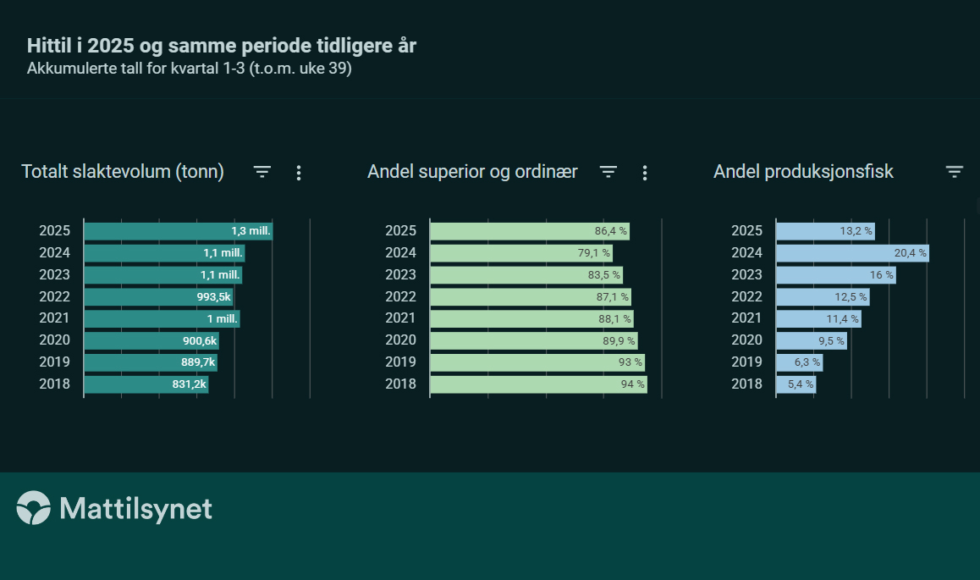This screenshot has height=580, width=980.
Task: Open more options menu for Andel superior chart
Action: (x=645, y=173)
